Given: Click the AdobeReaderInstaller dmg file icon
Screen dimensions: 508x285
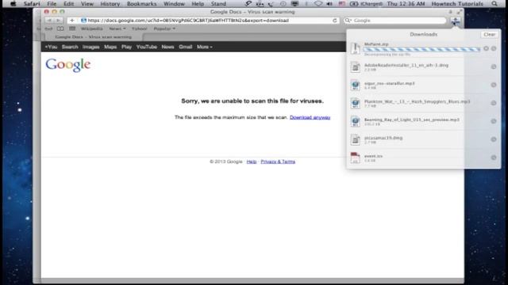Looking at the screenshot, I should click(356, 66).
